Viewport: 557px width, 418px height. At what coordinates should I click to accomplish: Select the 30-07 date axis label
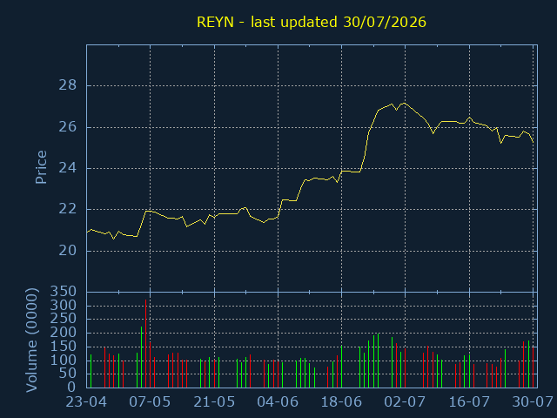tap(533, 402)
